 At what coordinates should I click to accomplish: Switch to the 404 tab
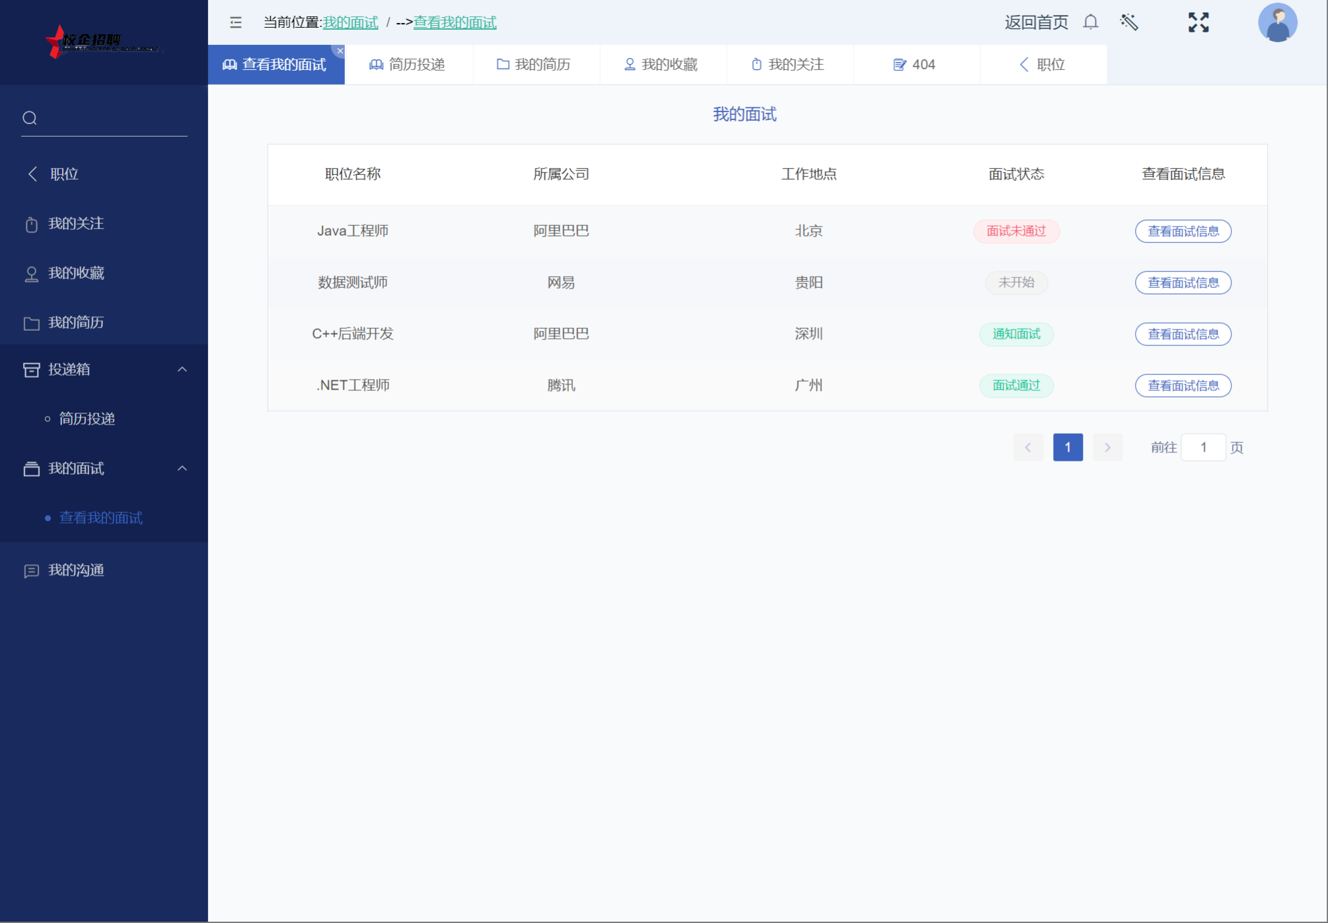pyautogui.click(x=915, y=65)
